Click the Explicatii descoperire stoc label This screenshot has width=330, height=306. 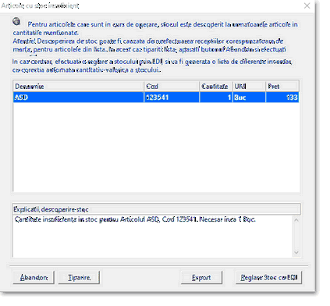51,209
